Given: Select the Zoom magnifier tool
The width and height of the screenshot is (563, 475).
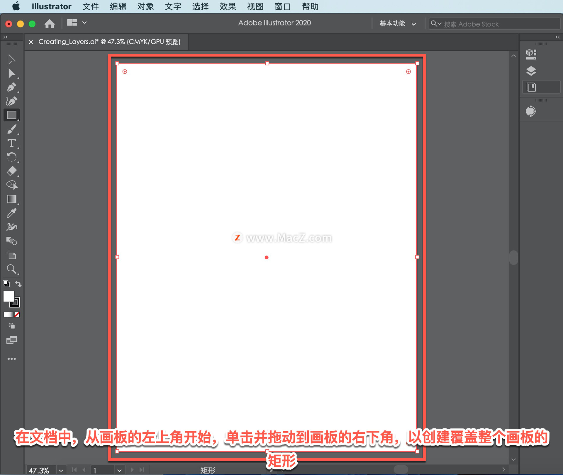Looking at the screenshot, I should tap(11, 269).
